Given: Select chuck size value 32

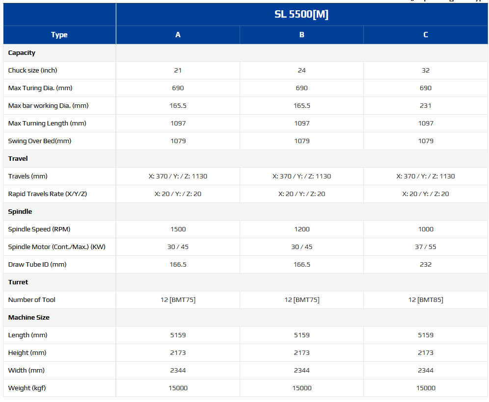Looking at the screenshot, I should coord(426,71).
